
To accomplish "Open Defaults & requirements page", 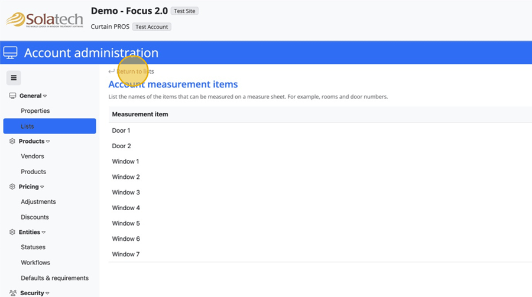I will click(x=54, y=278).
